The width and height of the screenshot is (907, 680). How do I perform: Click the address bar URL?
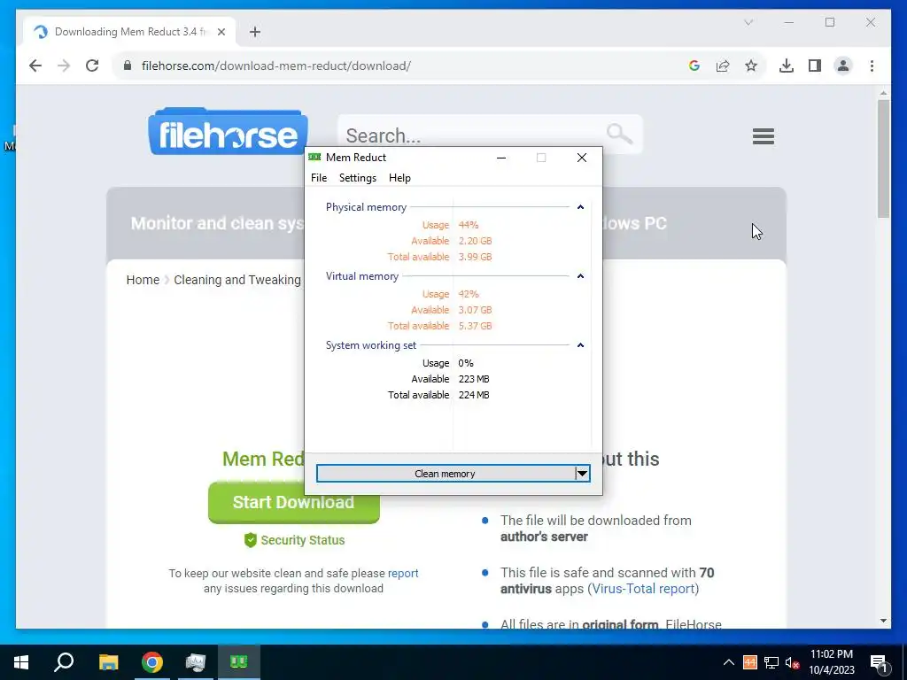coord(276,66)
